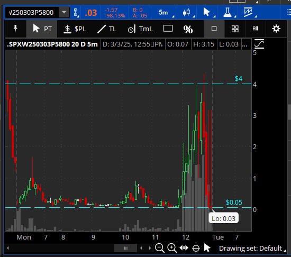
Task: Toggle grid drawing mode icon
Action: click(x=235, y=29)
